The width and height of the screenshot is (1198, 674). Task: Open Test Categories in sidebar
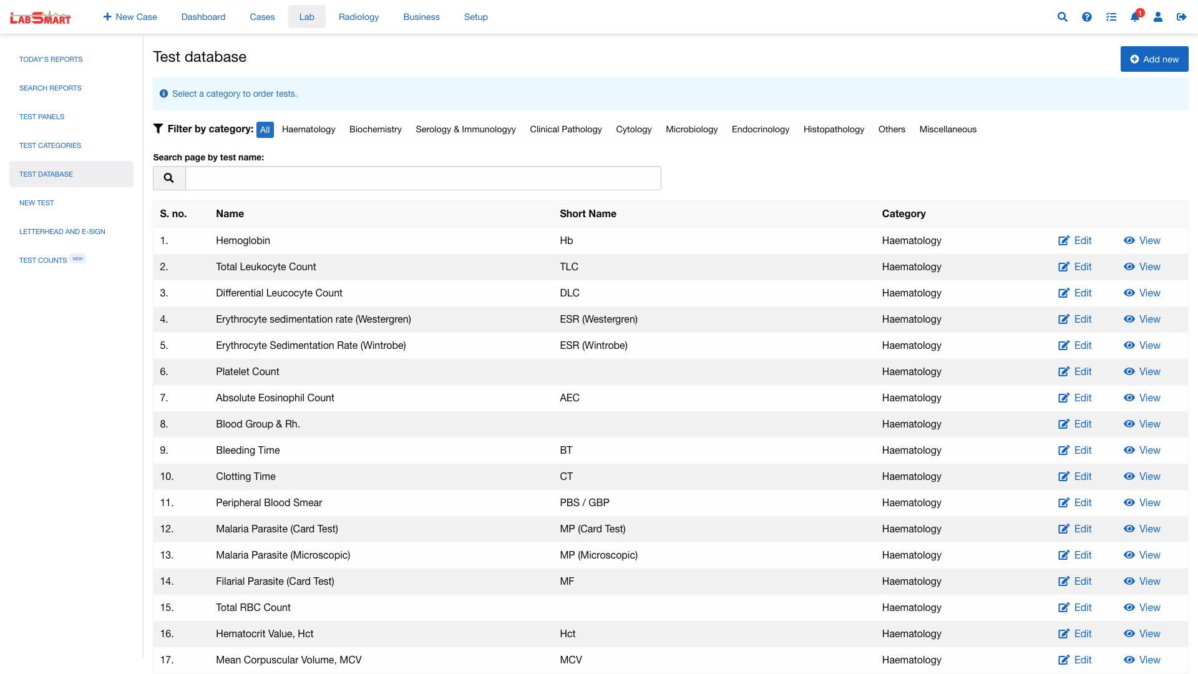pos(50,145)
